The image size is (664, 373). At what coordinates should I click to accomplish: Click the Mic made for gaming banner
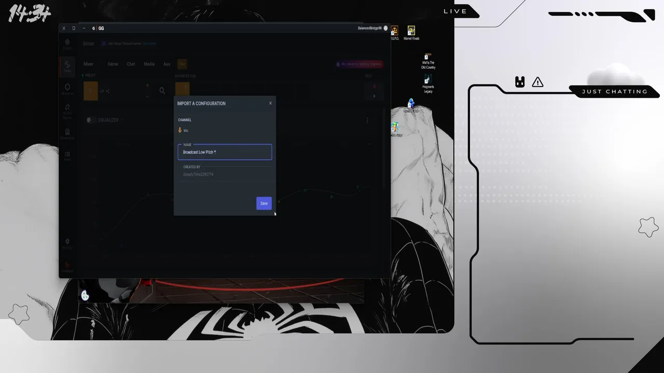[359, 64]
